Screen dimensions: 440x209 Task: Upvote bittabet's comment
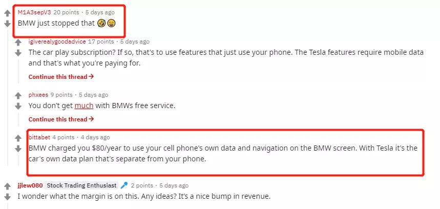pyautogui.click(x=18, y=138)
